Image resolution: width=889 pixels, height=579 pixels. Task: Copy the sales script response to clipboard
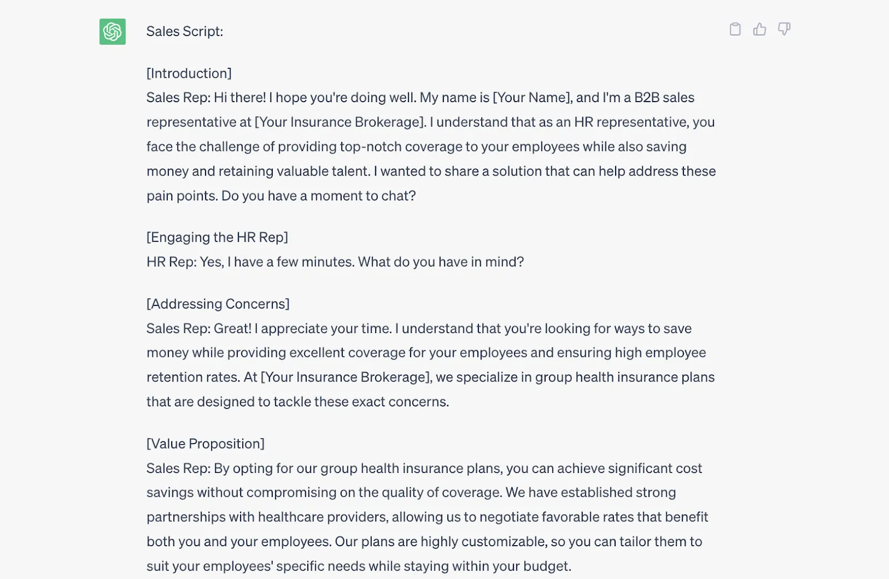coord(735,29)
